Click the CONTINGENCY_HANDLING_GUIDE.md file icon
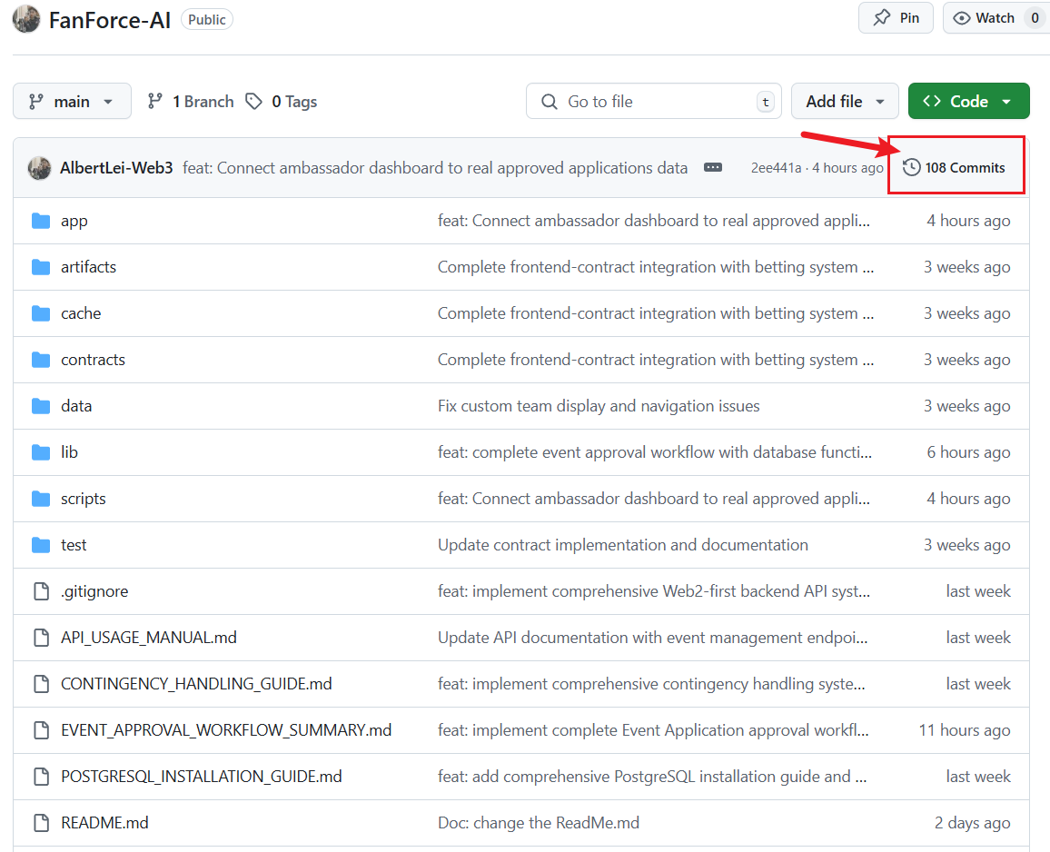The image size is (1050, 852). pos(42,683)
